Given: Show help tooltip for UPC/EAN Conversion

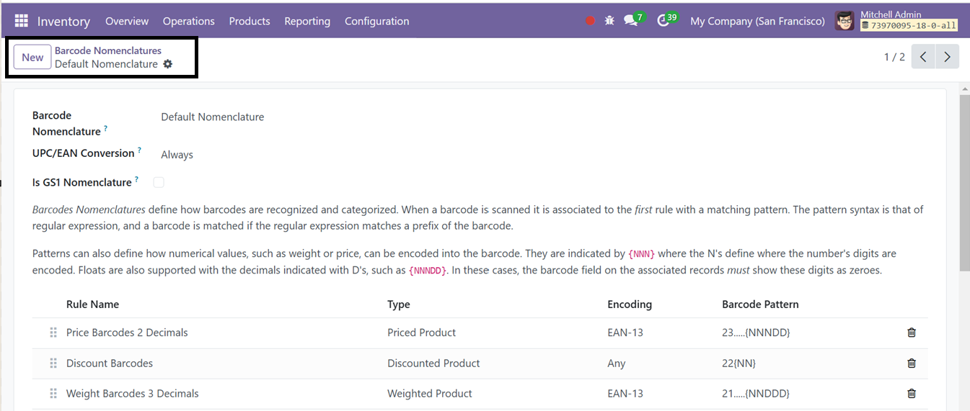Looking at the screenshot, I should tap(139, 150).
